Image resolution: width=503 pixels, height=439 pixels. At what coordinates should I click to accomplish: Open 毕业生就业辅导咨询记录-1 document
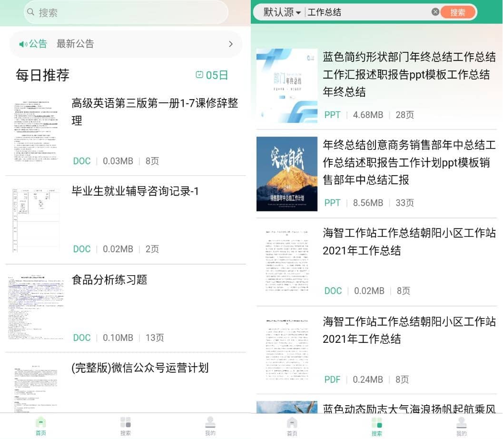coord(135,191)
